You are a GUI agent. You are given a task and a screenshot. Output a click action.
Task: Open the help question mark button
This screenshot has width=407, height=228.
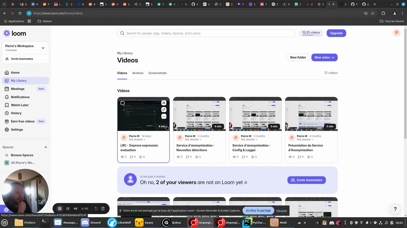[x=395, y=209]
